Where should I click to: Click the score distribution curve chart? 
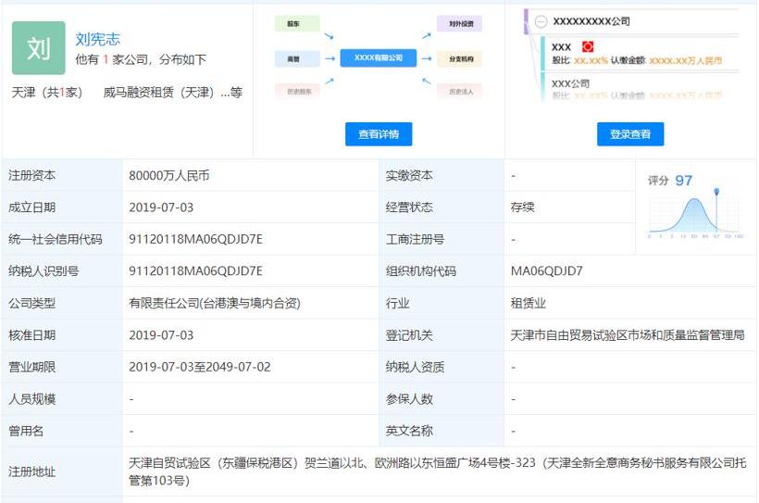click(694, 216)
